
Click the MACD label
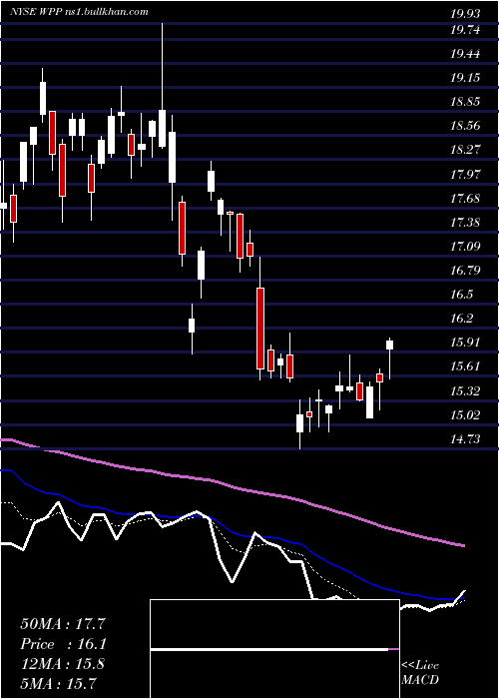coord(420,680)
